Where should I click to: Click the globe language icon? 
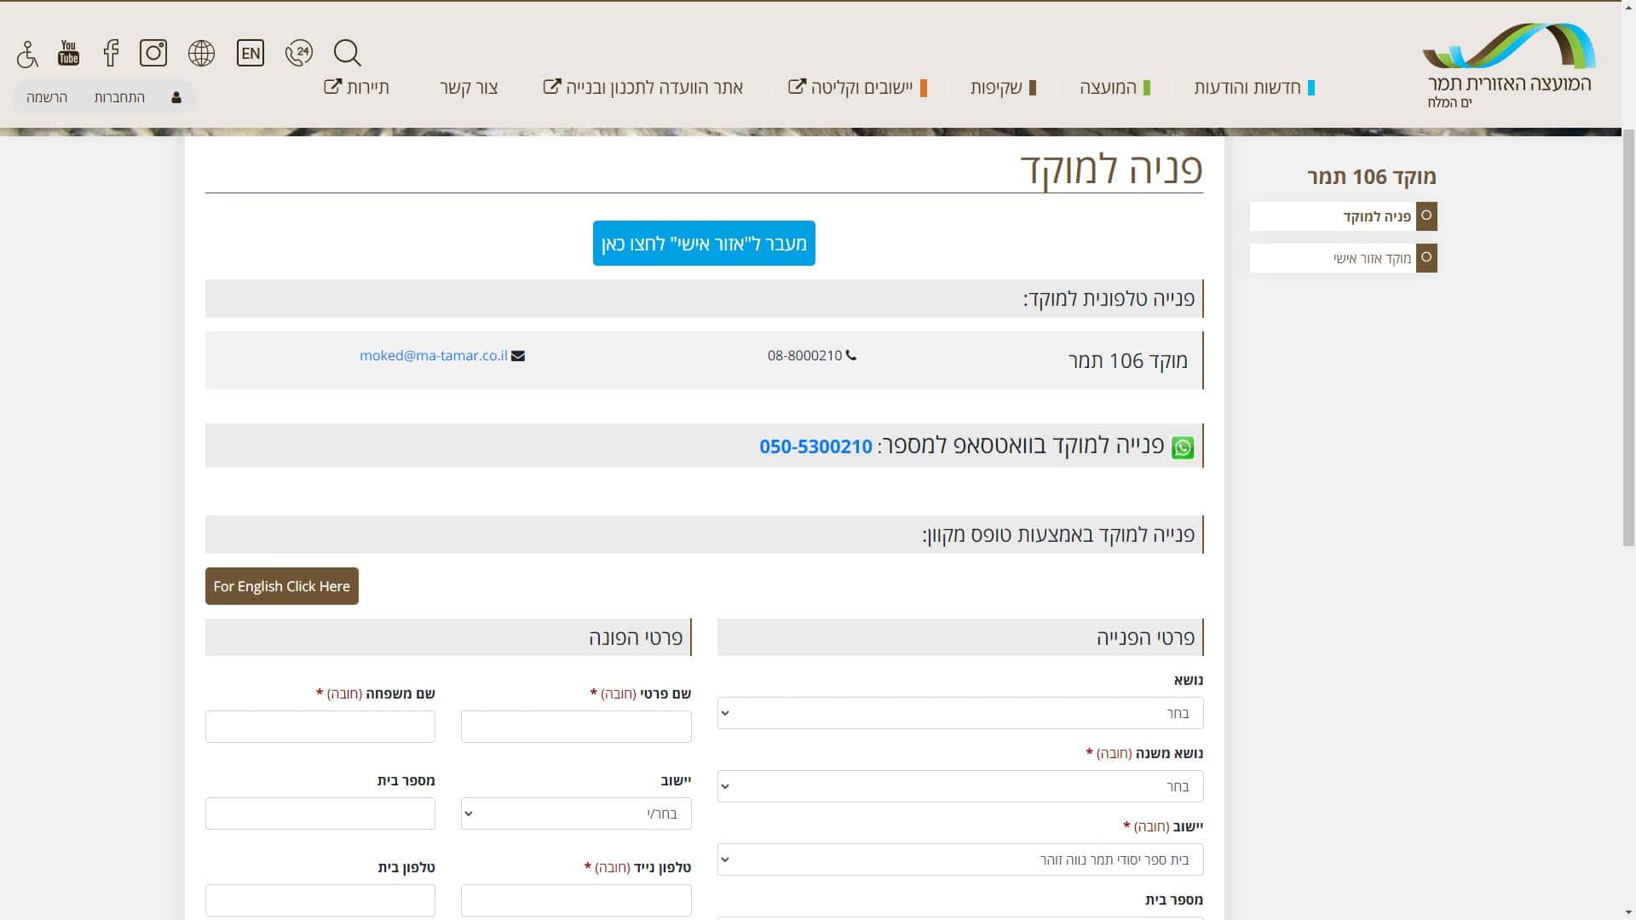[202, 53]
